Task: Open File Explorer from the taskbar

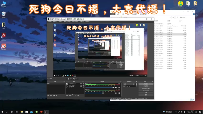Action: click(x=22, y=112)
